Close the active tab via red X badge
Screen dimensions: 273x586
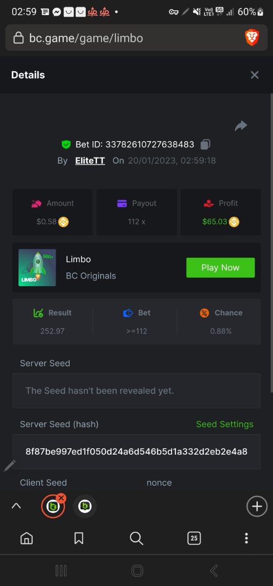pos(61,498)
